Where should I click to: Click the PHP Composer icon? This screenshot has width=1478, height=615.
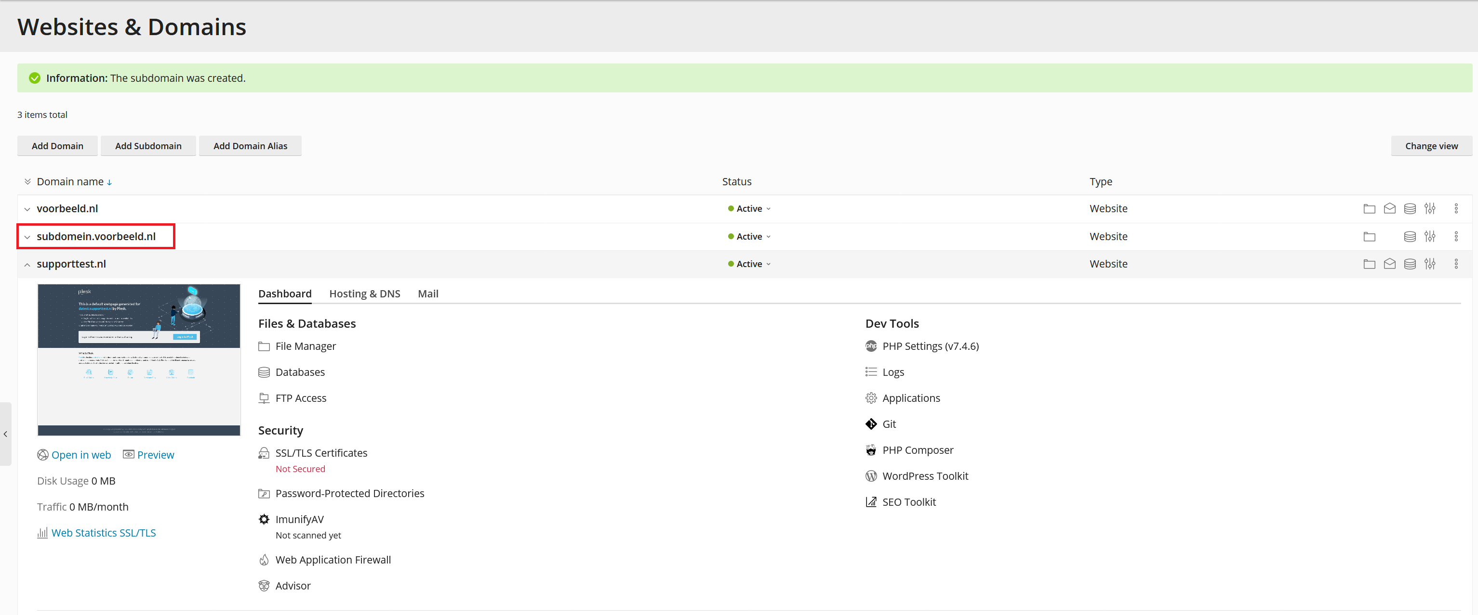(870, 450)
